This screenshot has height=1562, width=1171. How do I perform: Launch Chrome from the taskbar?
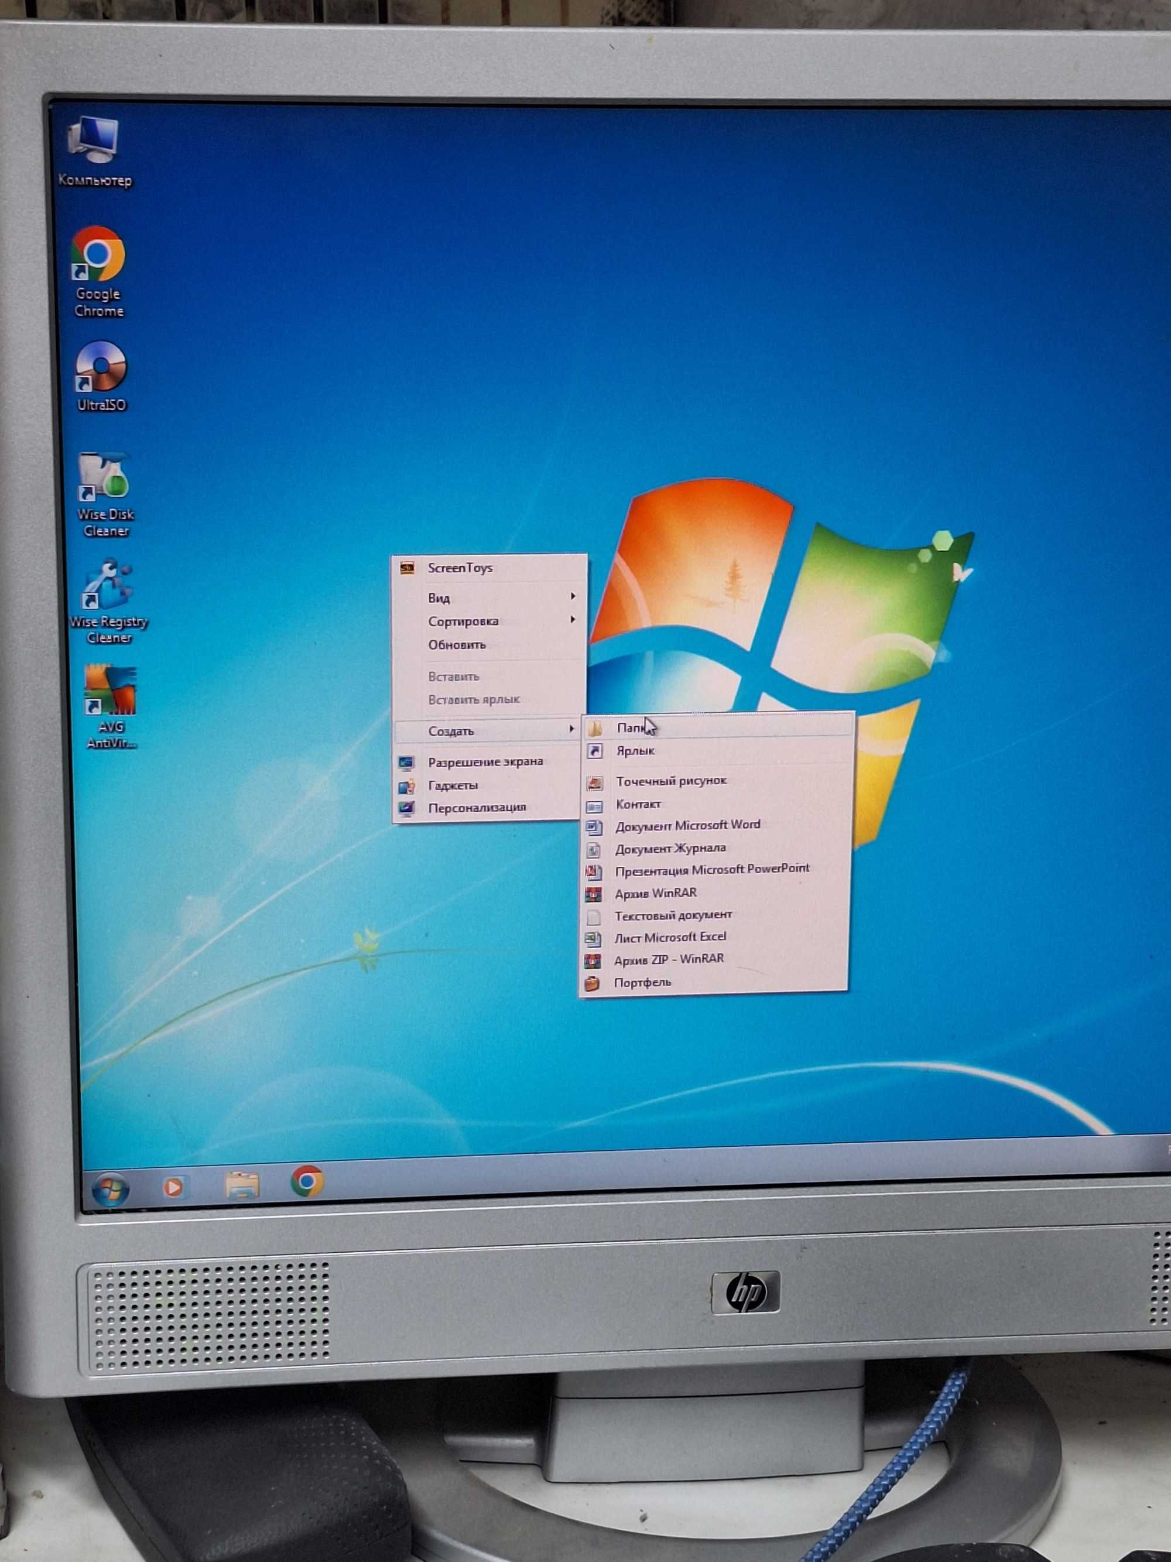tap(308, 1181)
